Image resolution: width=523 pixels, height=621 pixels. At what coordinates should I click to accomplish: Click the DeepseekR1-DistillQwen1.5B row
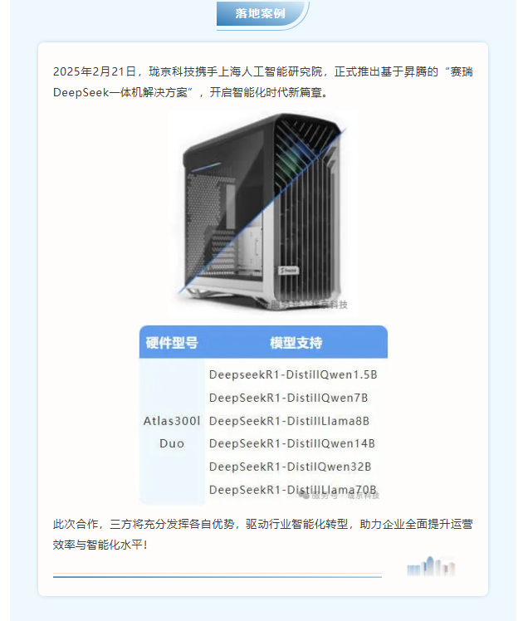[293, 374]
